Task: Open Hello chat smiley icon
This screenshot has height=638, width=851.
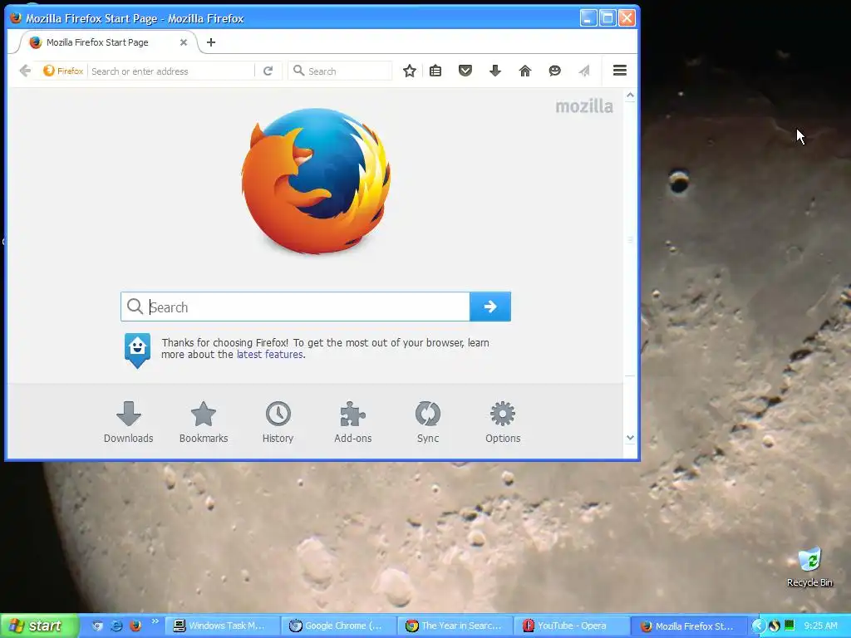Action: pos(554,71)
